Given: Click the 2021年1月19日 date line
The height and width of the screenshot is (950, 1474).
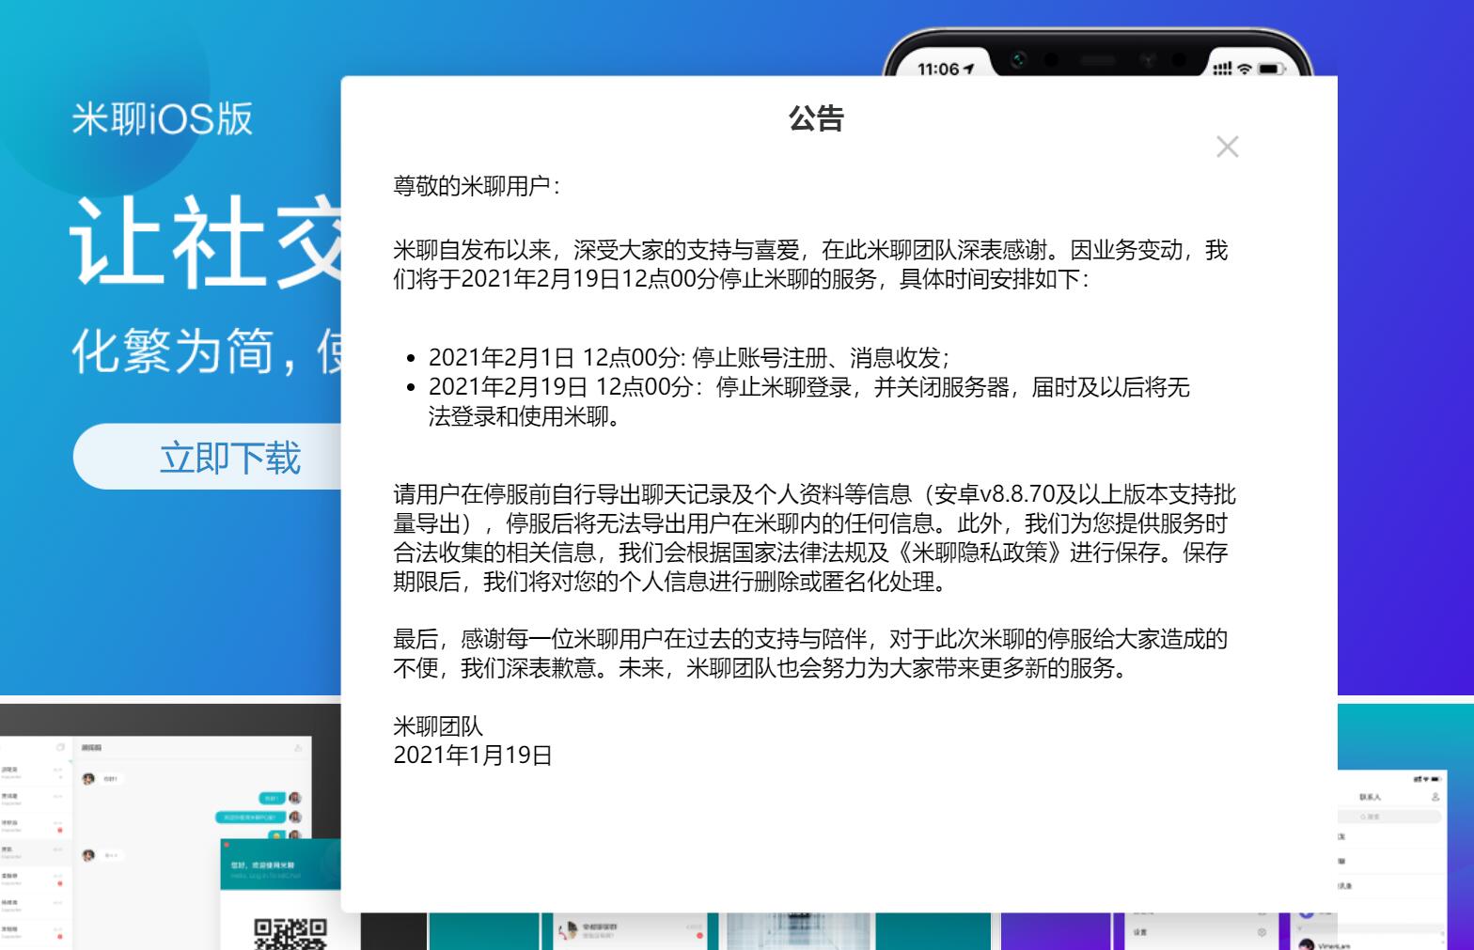Looking at the screenshot, I should click(x=473, y=755).
